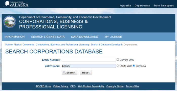Open Search & Database Download breadcrumb
The width and height of the screenshot is (177, 91).
point(106,45)
